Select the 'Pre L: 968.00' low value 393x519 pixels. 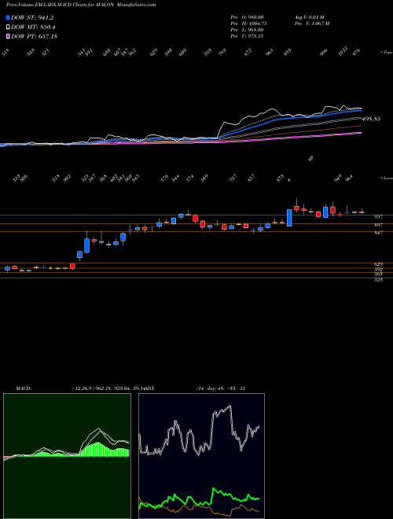pyautogui.click(x=247, y=30)
